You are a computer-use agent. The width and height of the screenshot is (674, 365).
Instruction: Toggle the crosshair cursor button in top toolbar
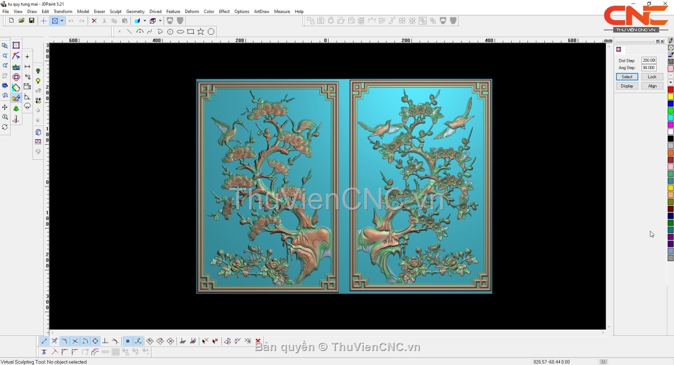tap(44, 21)
